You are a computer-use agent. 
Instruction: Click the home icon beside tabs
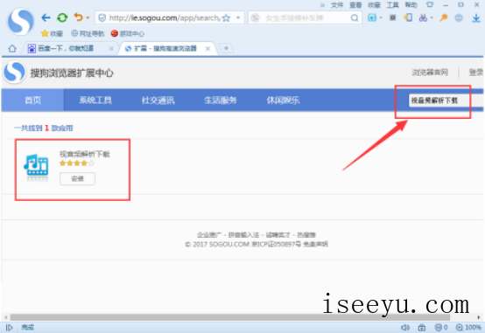click(x=12, y=48)
